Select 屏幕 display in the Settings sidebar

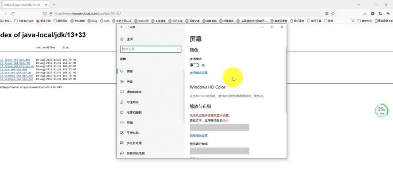click(x=150, y=71)
